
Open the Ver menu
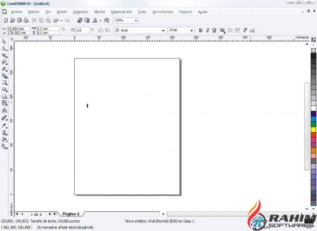click(x=48, y=12)
